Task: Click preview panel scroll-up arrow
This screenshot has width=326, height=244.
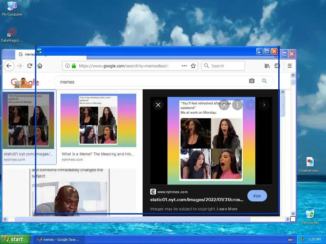Action: click(283, 92)
